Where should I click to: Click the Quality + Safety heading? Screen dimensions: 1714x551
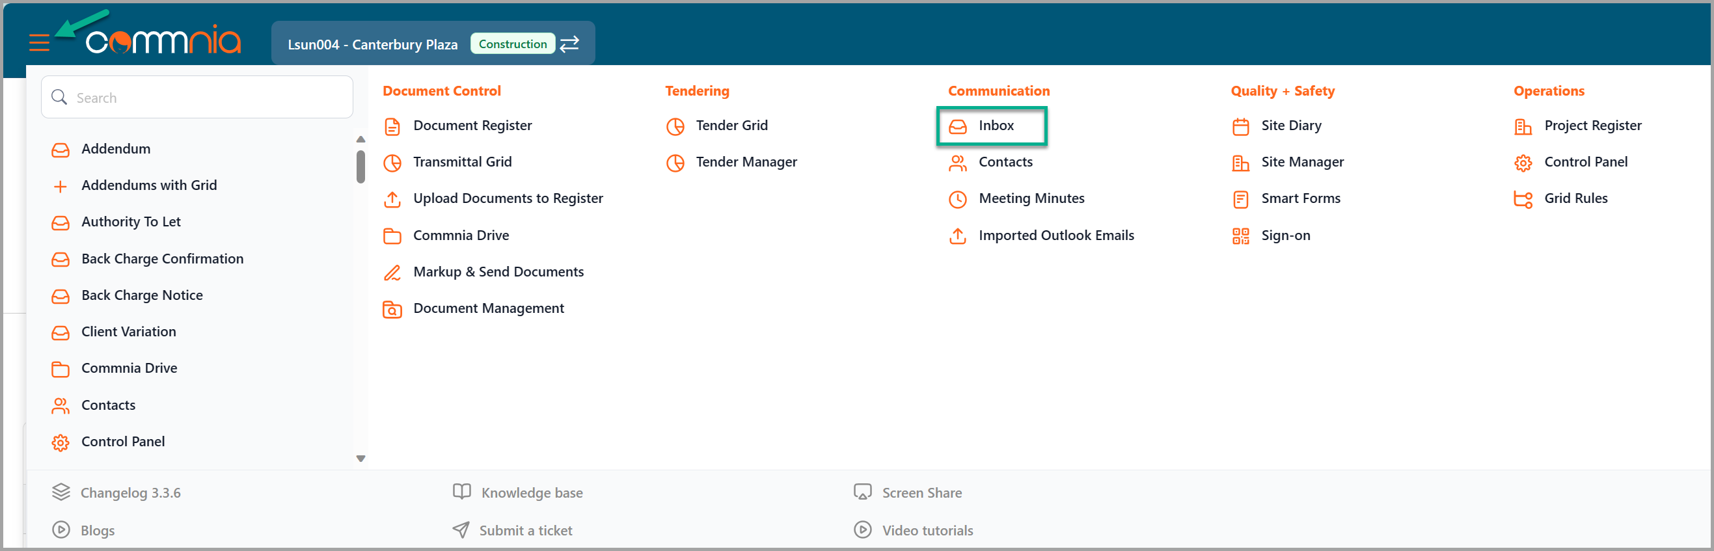pos(1282,91)
